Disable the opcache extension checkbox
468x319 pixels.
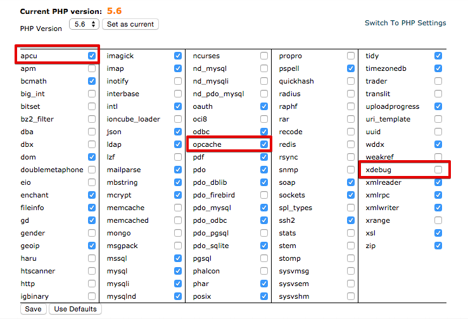point(264,144)
